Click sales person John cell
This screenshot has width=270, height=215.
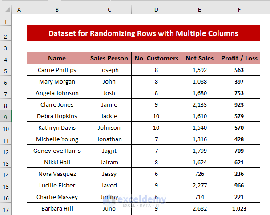pos(109,81)
